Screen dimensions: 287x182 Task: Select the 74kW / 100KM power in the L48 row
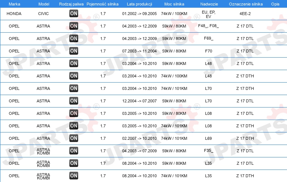click(x=174, y=76)
